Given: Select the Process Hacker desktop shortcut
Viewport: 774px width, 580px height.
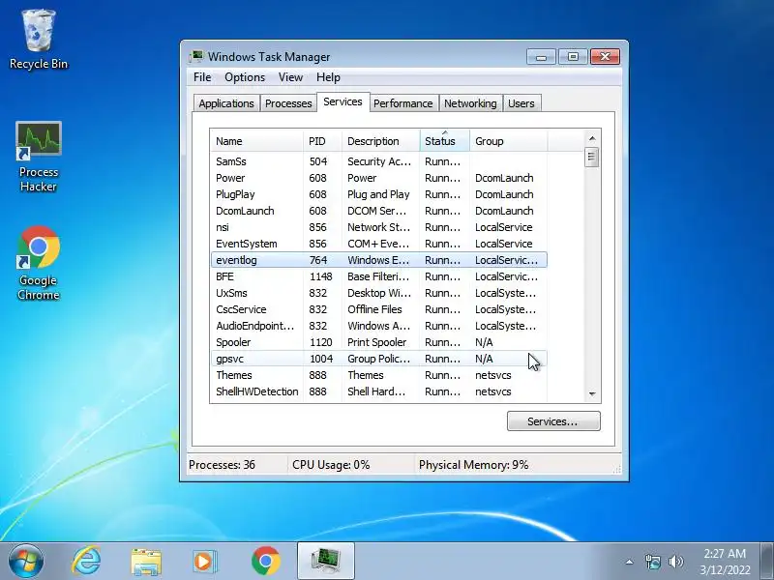Looking at the screenshot, I should 39,157.
